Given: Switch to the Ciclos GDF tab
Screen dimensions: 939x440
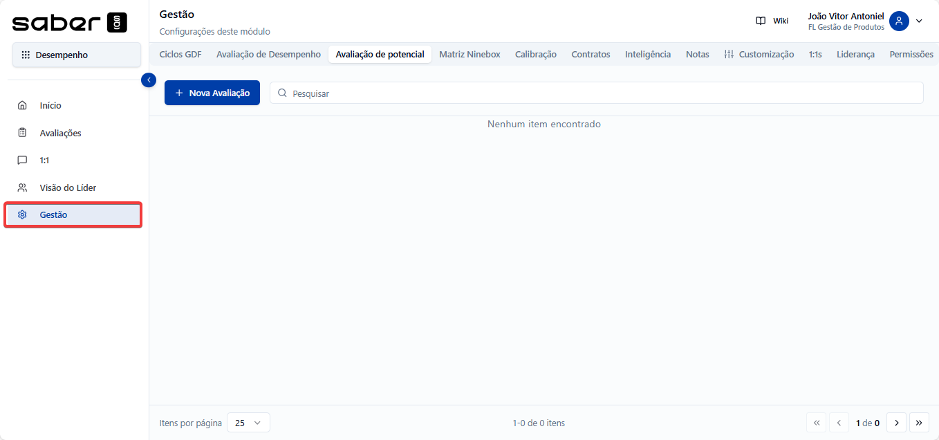Looking at the screenshot, I should click(180, 55).
